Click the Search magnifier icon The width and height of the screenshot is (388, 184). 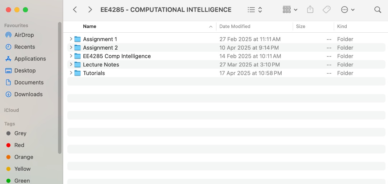pos(378,10)
